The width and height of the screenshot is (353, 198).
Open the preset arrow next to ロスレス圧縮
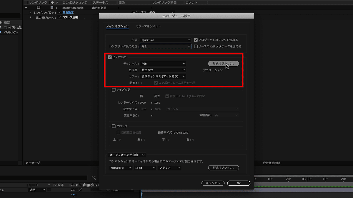60,18
